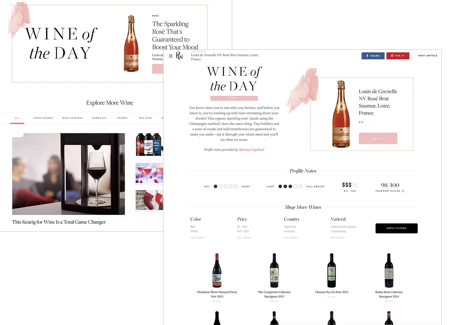
Task: Expand See More under Price
Action: pos(245,238)
